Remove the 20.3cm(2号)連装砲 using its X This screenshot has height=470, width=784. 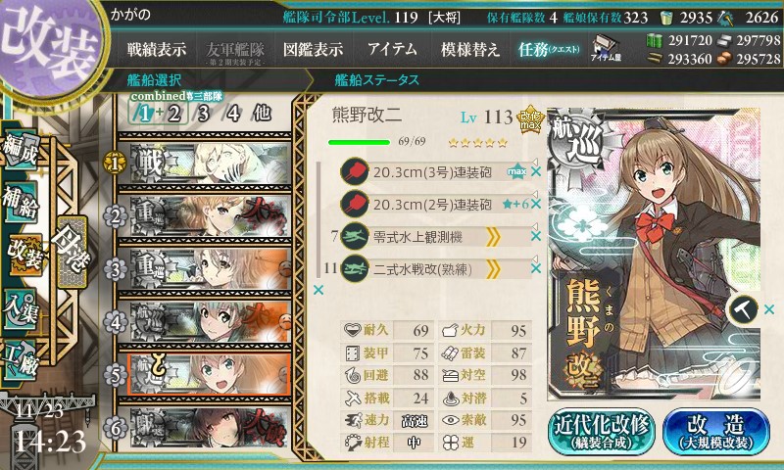coord(536,205)
